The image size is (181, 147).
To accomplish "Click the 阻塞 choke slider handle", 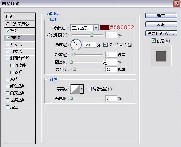I will point(72,62).
